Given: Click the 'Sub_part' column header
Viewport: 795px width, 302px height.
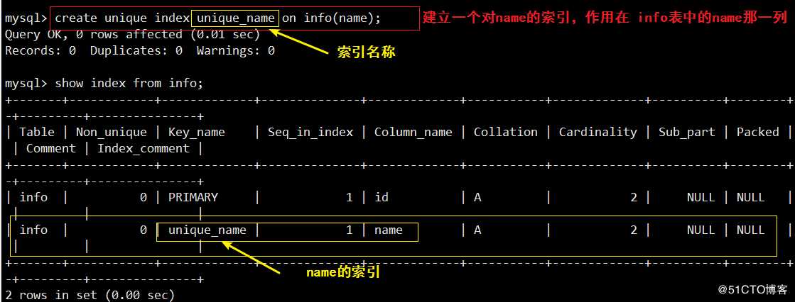Looking at the screenshot, I should [686, 133].
